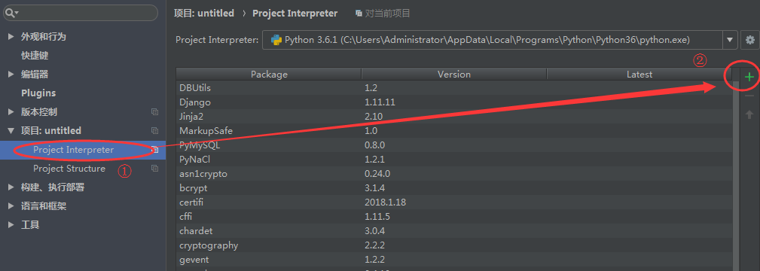
Task: Click the package list vertical scrollbar
Action: (736, 175)
